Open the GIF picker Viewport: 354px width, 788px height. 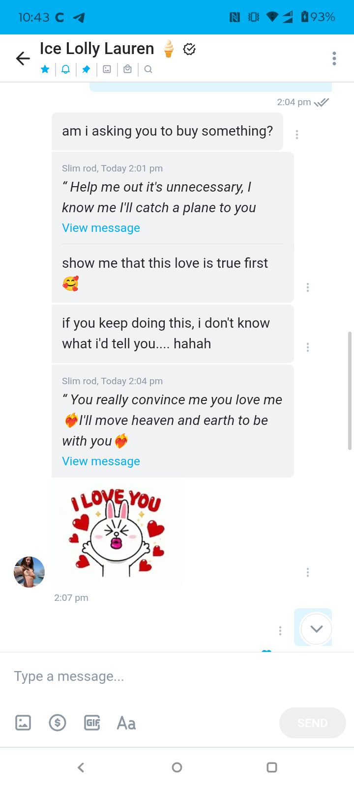92,723
